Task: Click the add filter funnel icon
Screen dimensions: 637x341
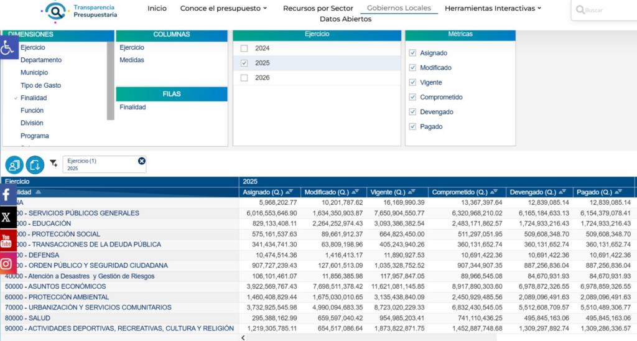Action: (53, 164)
